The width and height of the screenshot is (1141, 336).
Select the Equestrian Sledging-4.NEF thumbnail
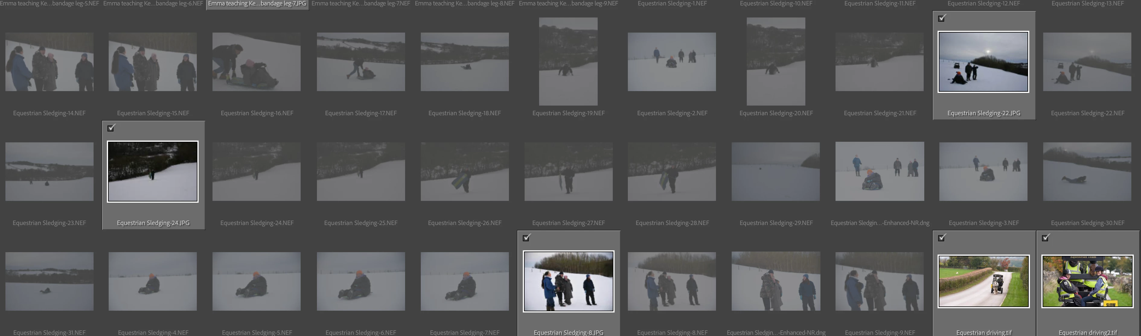(x=153, y=281)
